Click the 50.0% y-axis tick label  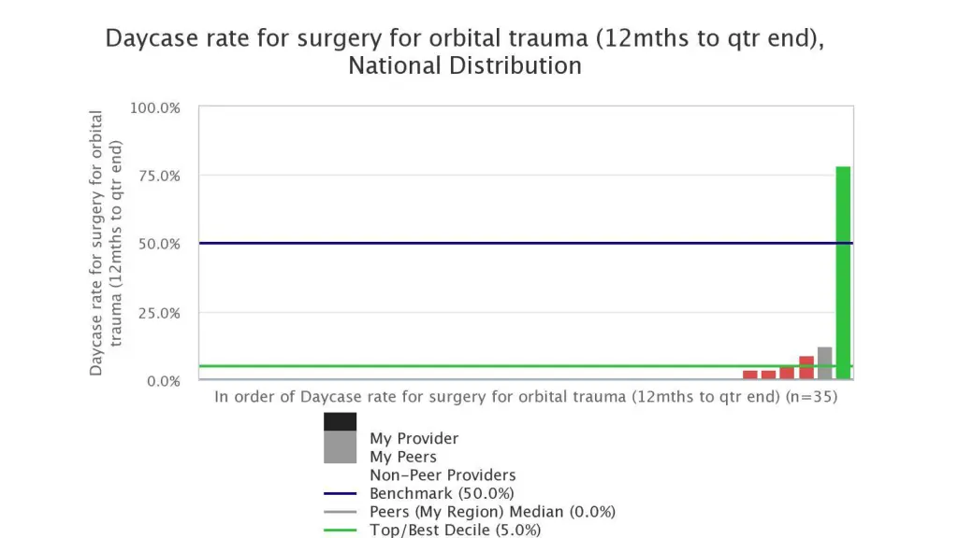tap(159, 244)
